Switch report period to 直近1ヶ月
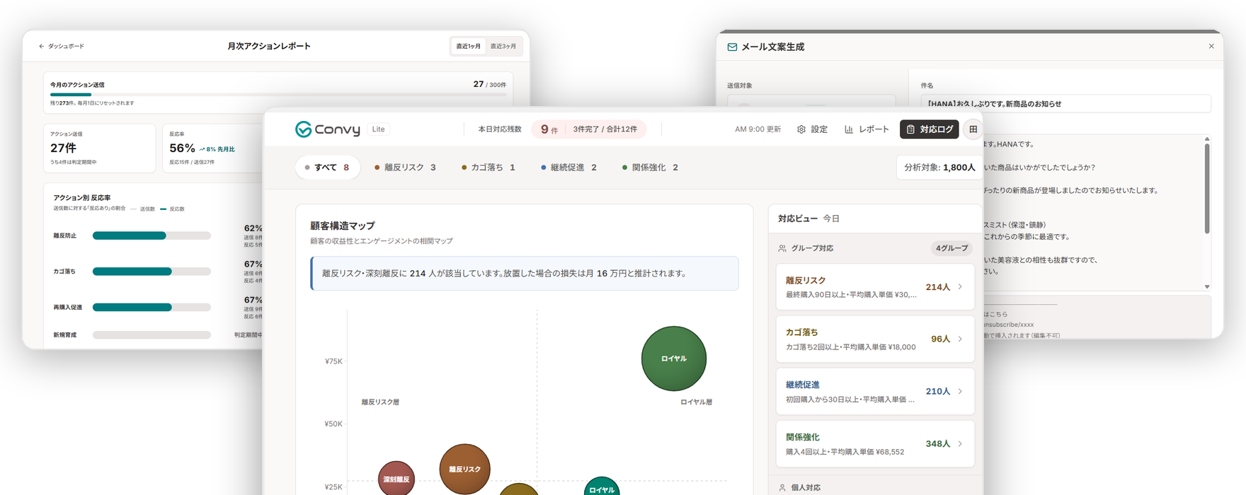The image size is (1246, 495). (x=468, y=47)
